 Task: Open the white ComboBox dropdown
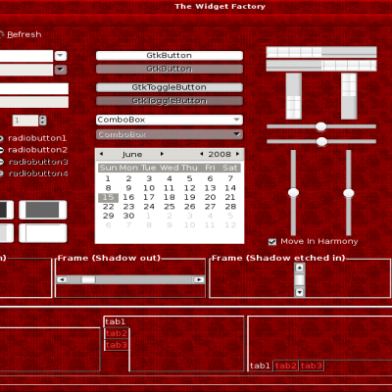pos(170,120)
